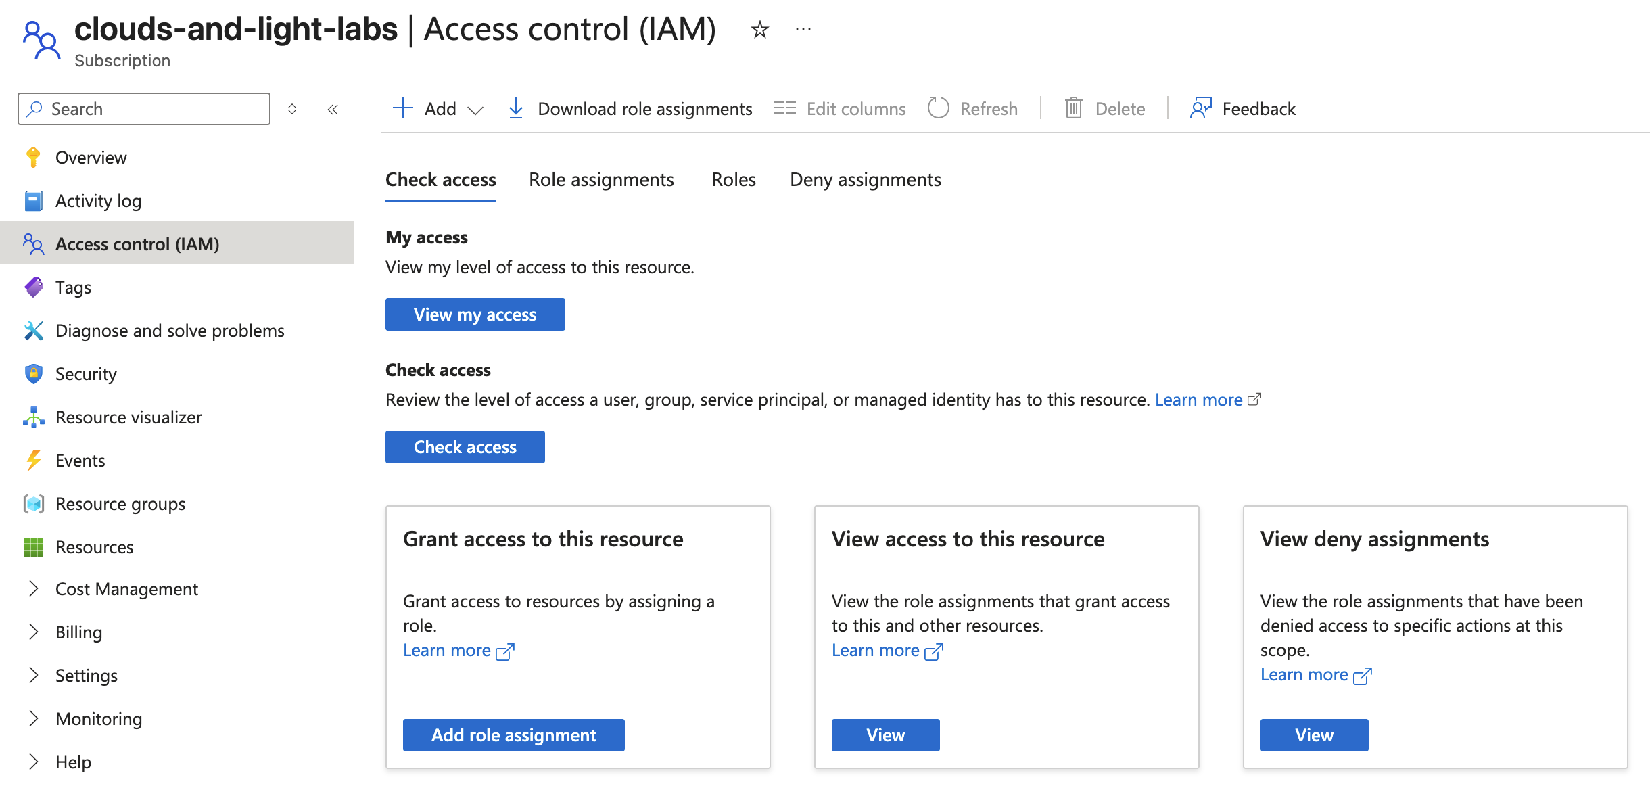Click the Security shield icon
Image resolution: width=1650 pixels, height=794 pixels.
pyautogui.click(x=33, y=374)
